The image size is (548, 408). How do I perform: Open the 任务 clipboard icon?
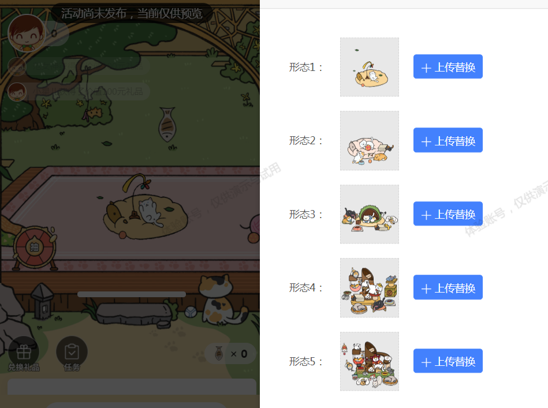coord(72,352)
